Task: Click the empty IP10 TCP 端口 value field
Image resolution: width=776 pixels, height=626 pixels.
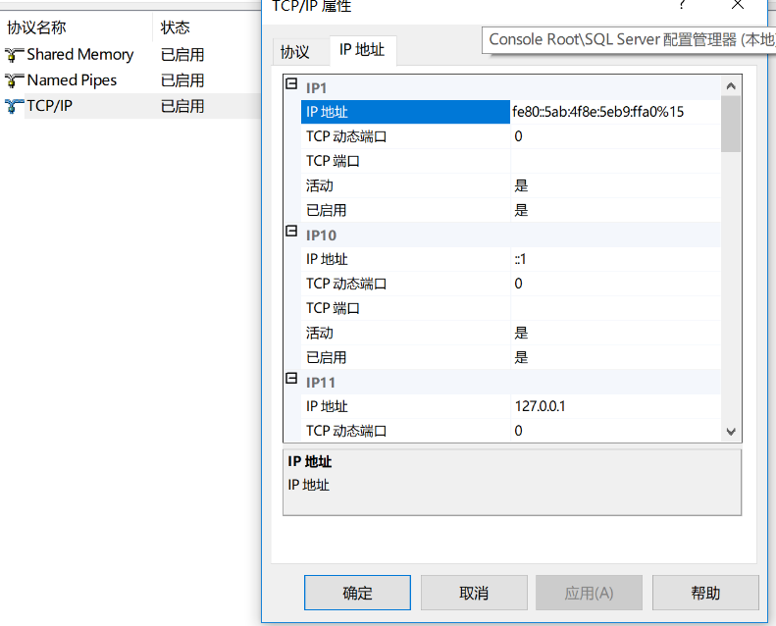Action: coord(615,308)
